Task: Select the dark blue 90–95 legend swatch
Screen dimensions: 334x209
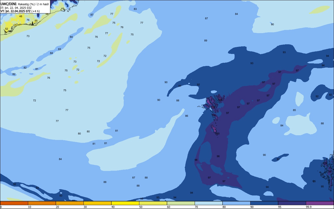Action: point(264,203)
